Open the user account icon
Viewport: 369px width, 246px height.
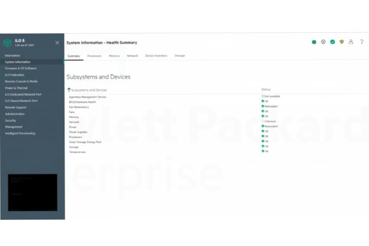351,42
